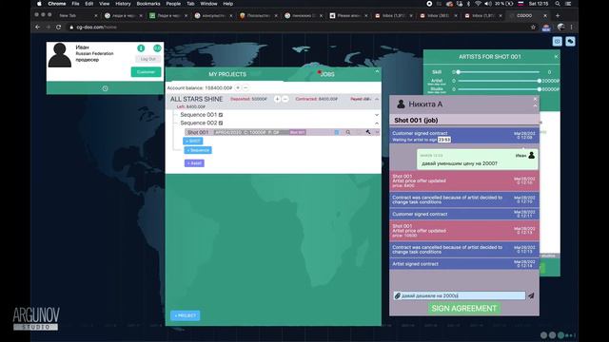This screenshot has height=342, width=609.
Task: Open macOS Spotlight search
Action: 558,4
